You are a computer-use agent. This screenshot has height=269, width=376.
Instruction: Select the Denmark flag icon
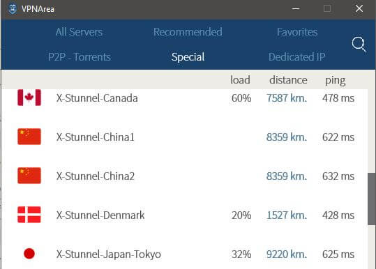point(29,215)
